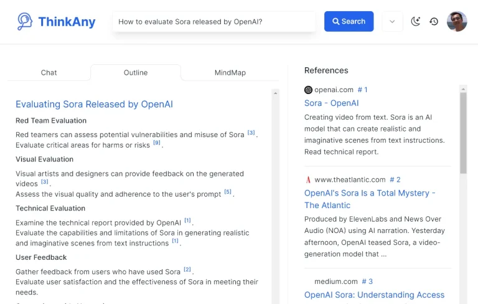The image size is (478, 304).
Task: Click the www.theatlantic.com source label
Action: (350, 180)
